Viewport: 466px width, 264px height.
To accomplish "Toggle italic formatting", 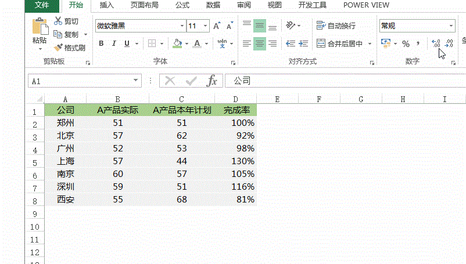I will (114, 44).
